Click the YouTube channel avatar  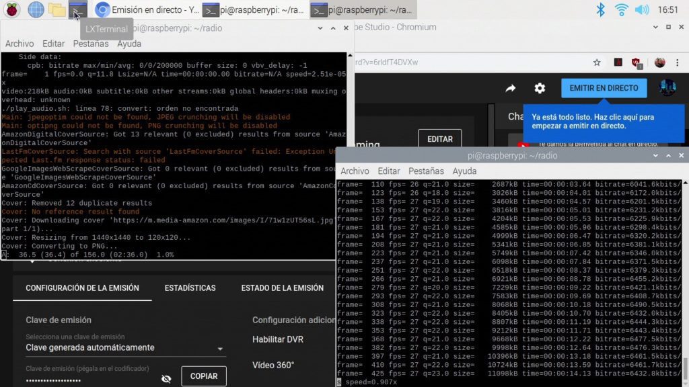click(x=667, y=88)
